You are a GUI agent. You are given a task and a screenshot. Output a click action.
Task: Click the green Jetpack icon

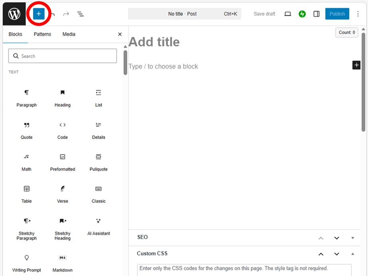pos(302,14)
